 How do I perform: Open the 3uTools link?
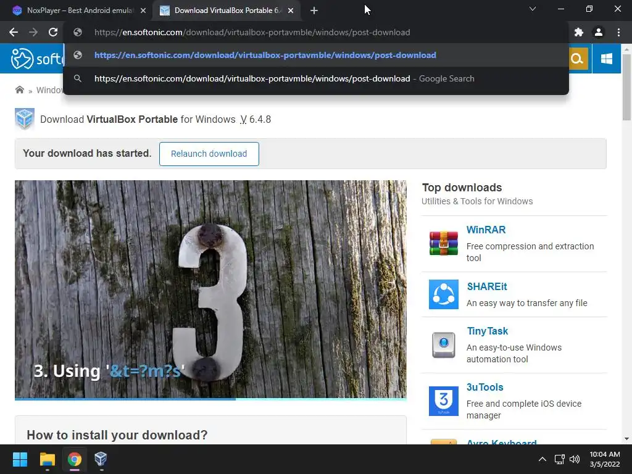click(485, 388)
